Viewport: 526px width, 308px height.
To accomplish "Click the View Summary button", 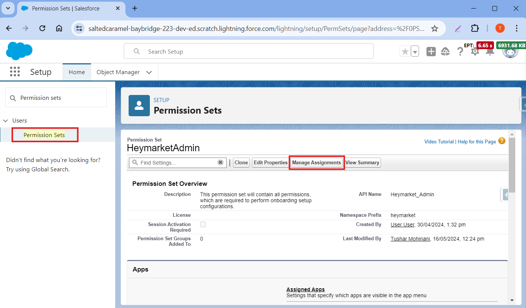I will [x=362, y=162].
